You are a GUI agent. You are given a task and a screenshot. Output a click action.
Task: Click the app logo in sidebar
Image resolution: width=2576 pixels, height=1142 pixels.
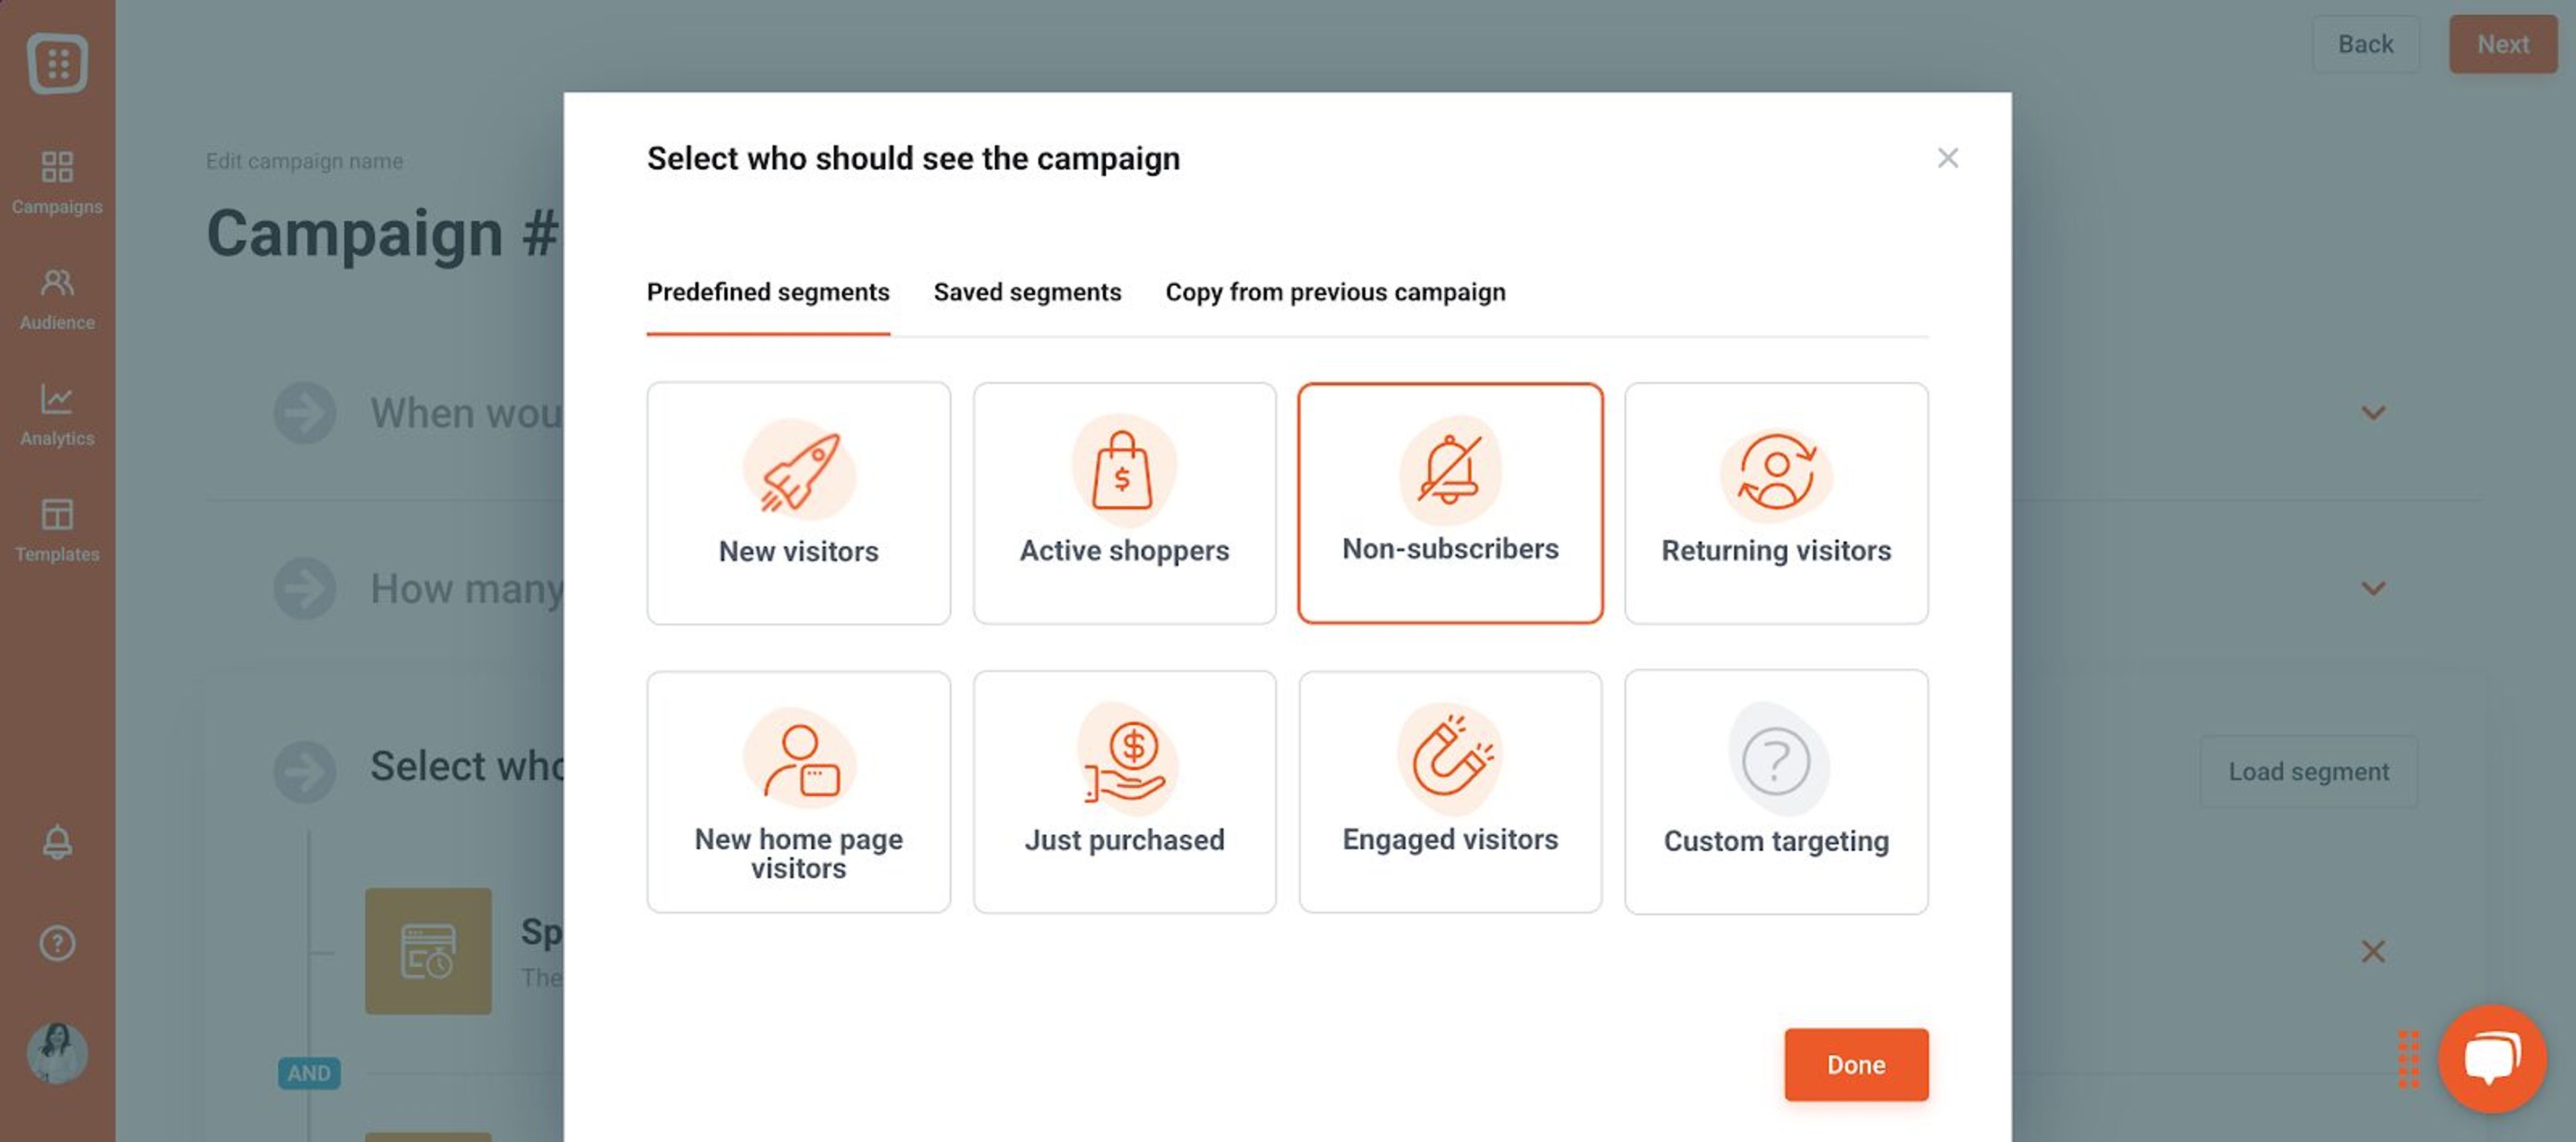click(57, 63)
